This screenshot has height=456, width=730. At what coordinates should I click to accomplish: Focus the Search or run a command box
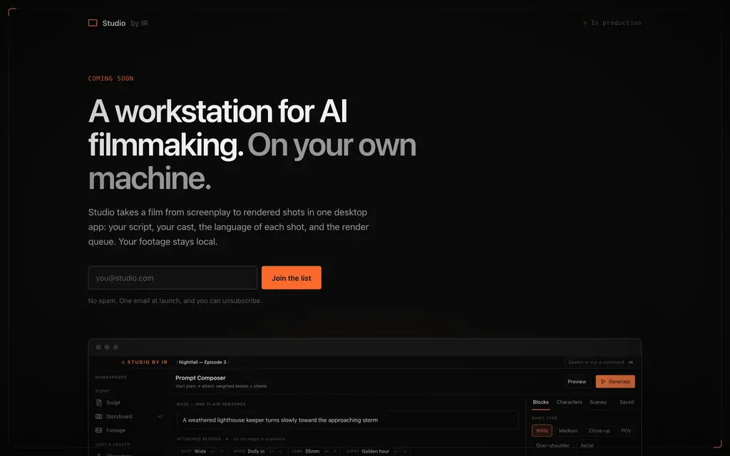point(600,362)
